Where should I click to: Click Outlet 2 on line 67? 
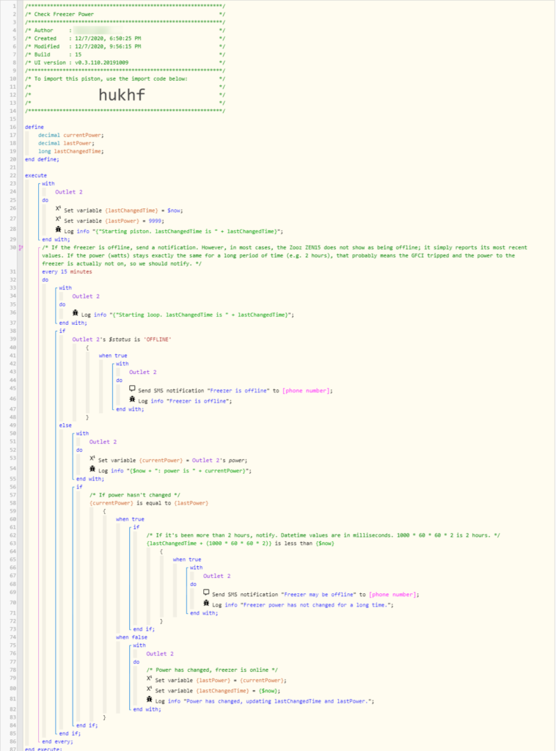pos(216,576)
